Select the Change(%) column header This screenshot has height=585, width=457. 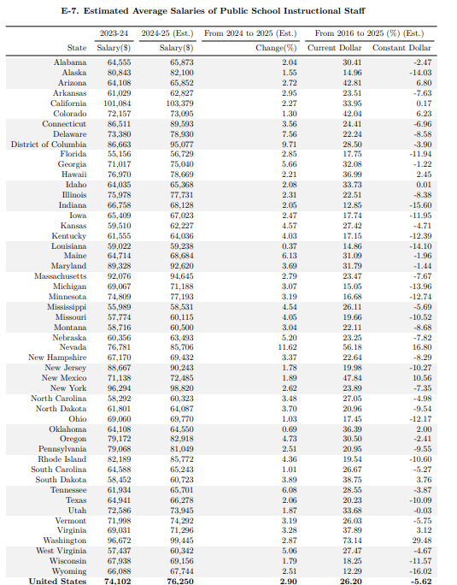(x=276, y=48)
